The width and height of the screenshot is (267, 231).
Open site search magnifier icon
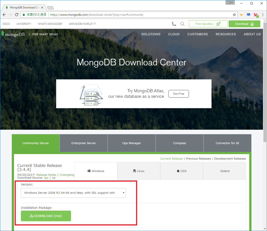(182, 24)
